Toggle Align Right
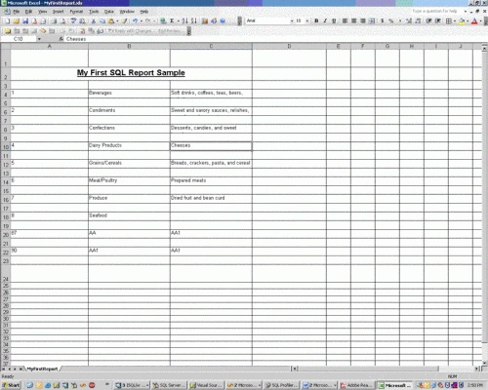This screenshot has width=488, height=390. (x=362, y=21)
